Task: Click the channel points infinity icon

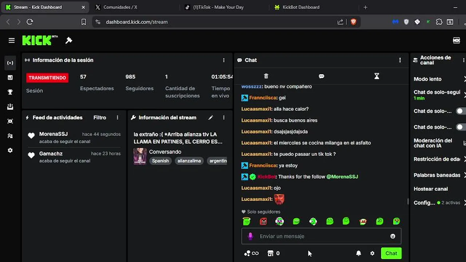Action: [x=251, y=253]
